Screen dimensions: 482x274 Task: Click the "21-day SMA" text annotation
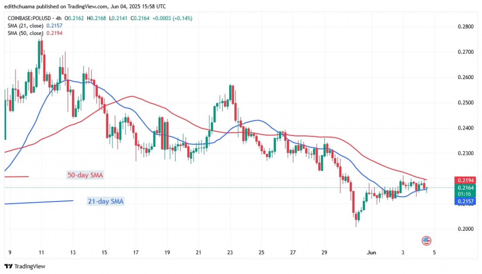coord(106,201)
